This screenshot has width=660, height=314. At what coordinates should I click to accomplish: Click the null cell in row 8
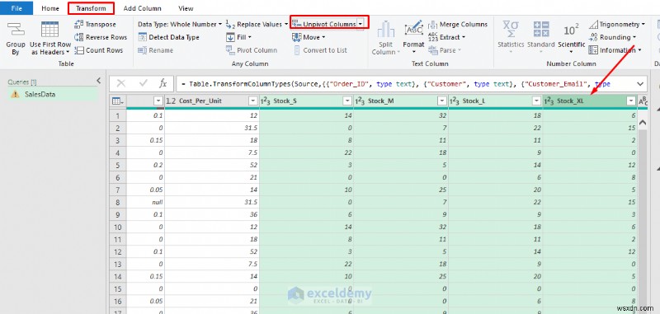(146, 202)
